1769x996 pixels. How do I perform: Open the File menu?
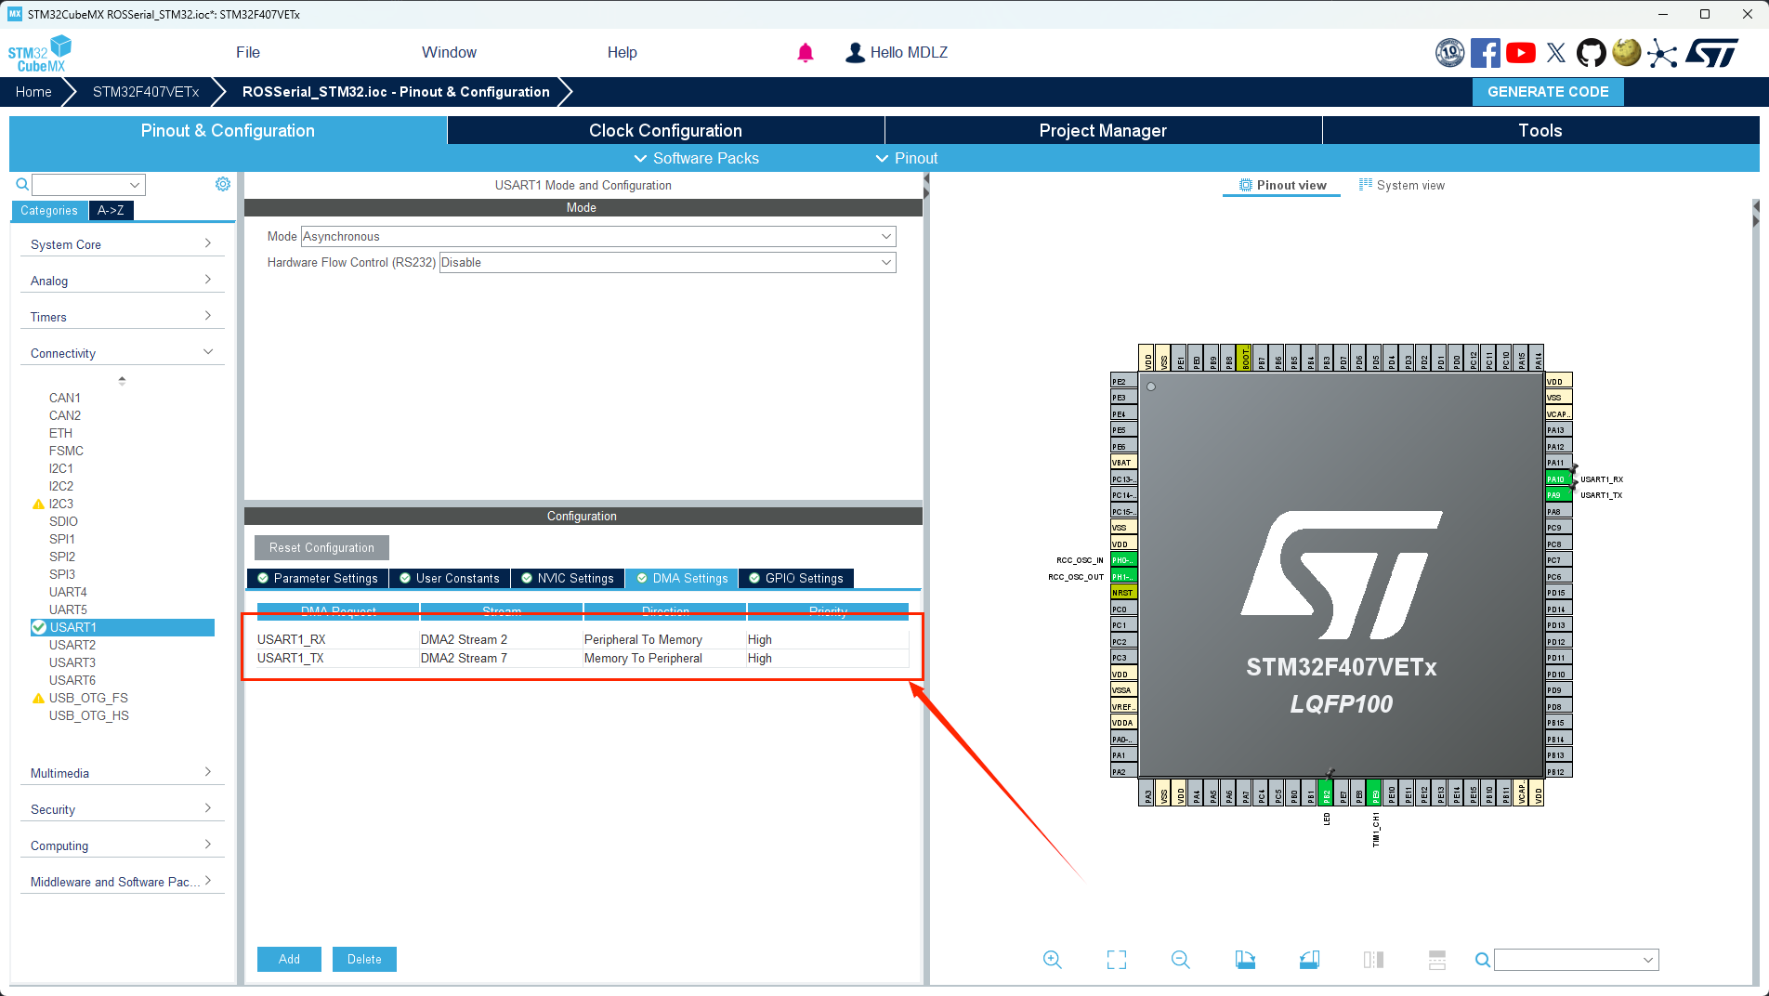pos(248,52)
